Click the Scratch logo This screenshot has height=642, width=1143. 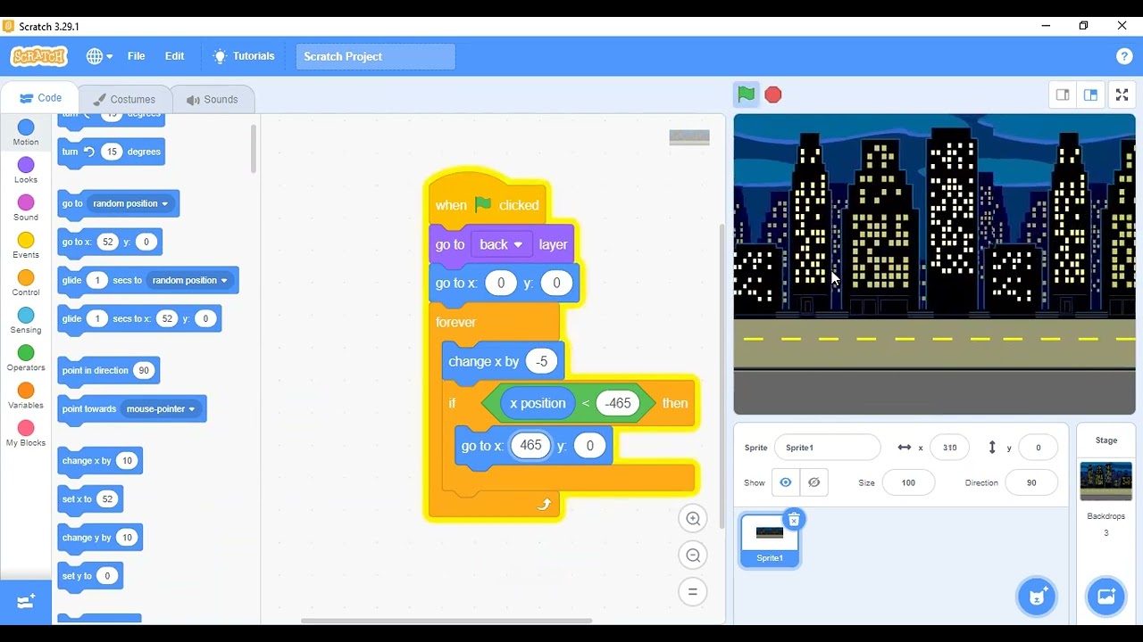point(38,56)
